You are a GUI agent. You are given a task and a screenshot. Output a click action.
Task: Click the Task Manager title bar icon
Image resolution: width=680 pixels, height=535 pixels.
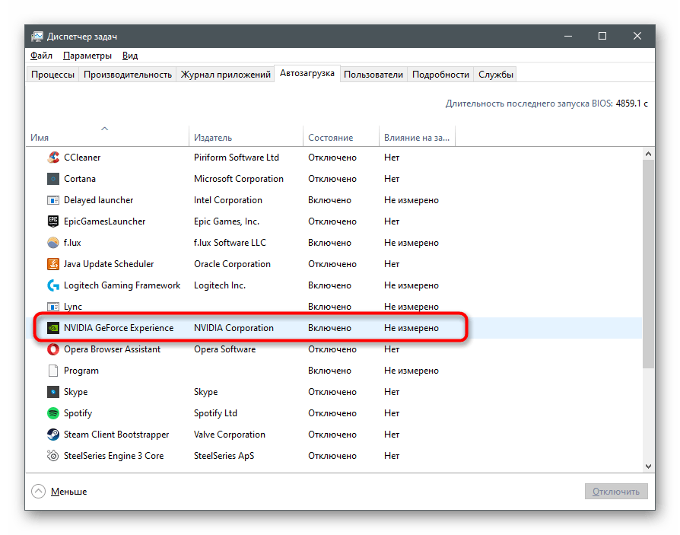click(x=37, y=37)
